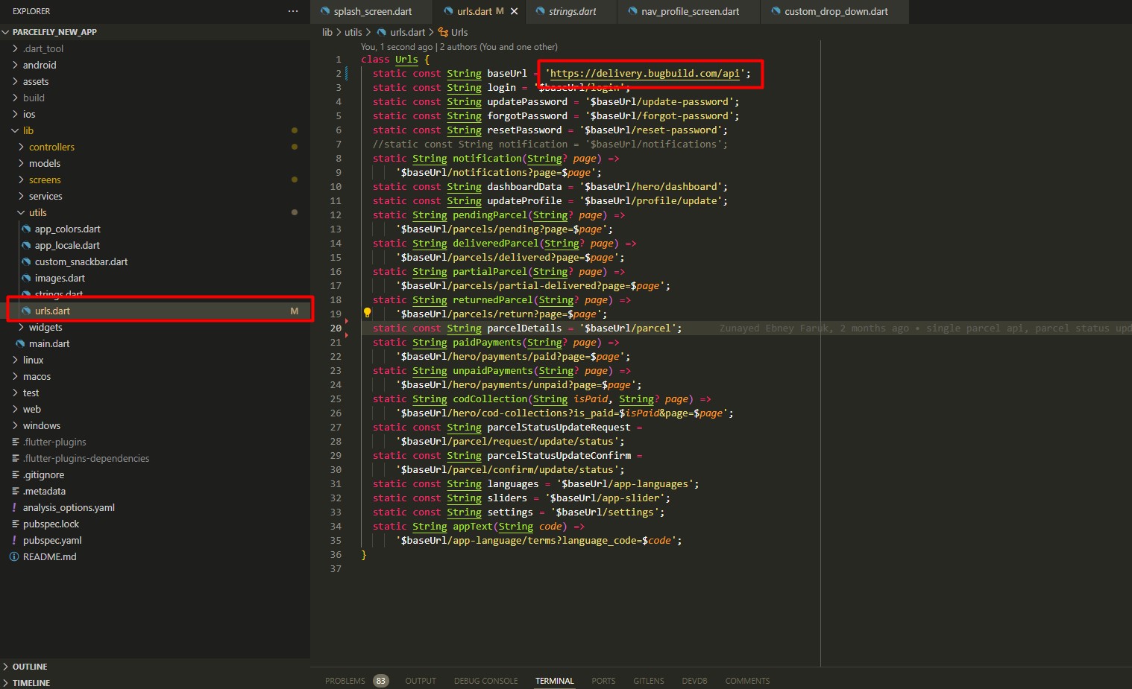Open the PROBLEMS panel tab
Viewport: 1132px width, 689px height.
pyautogui.click(x=345, y=681)
